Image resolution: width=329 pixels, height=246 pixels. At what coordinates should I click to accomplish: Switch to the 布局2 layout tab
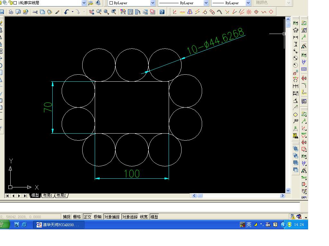click(61, 195)
